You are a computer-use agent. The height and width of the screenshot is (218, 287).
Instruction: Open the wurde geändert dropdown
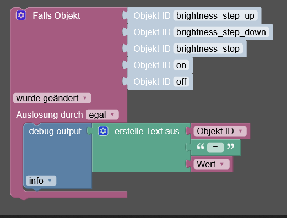point(52,98)
